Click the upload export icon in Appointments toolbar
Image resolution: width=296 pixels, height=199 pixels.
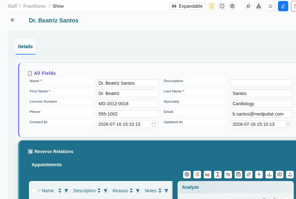pos(290,174)
